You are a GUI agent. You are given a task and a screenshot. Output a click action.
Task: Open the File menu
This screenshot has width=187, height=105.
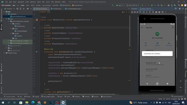[6, 2]
